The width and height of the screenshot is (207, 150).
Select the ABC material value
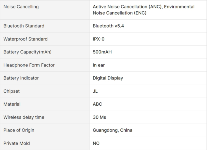pyautogui.click(x=97, y=104)
